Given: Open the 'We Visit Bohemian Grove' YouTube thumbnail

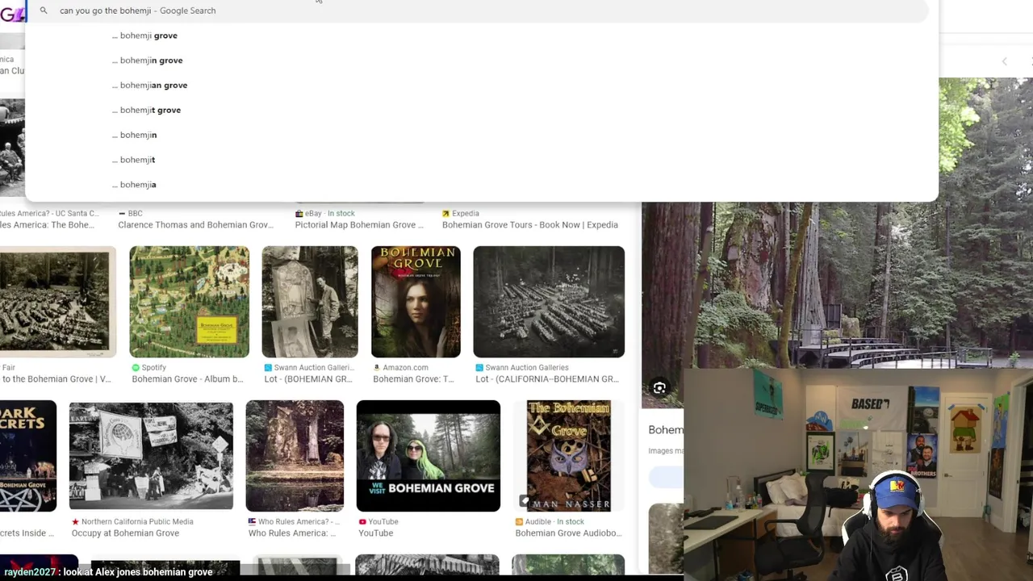Looking at the screenshot, I should [x=428, y=456].
